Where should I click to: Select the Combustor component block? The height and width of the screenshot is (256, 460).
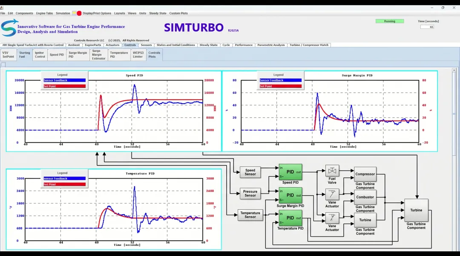point(365,197)
